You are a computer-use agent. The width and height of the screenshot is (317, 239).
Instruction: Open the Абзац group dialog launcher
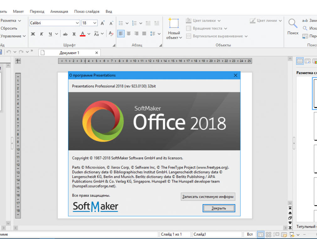click(160, 45)
